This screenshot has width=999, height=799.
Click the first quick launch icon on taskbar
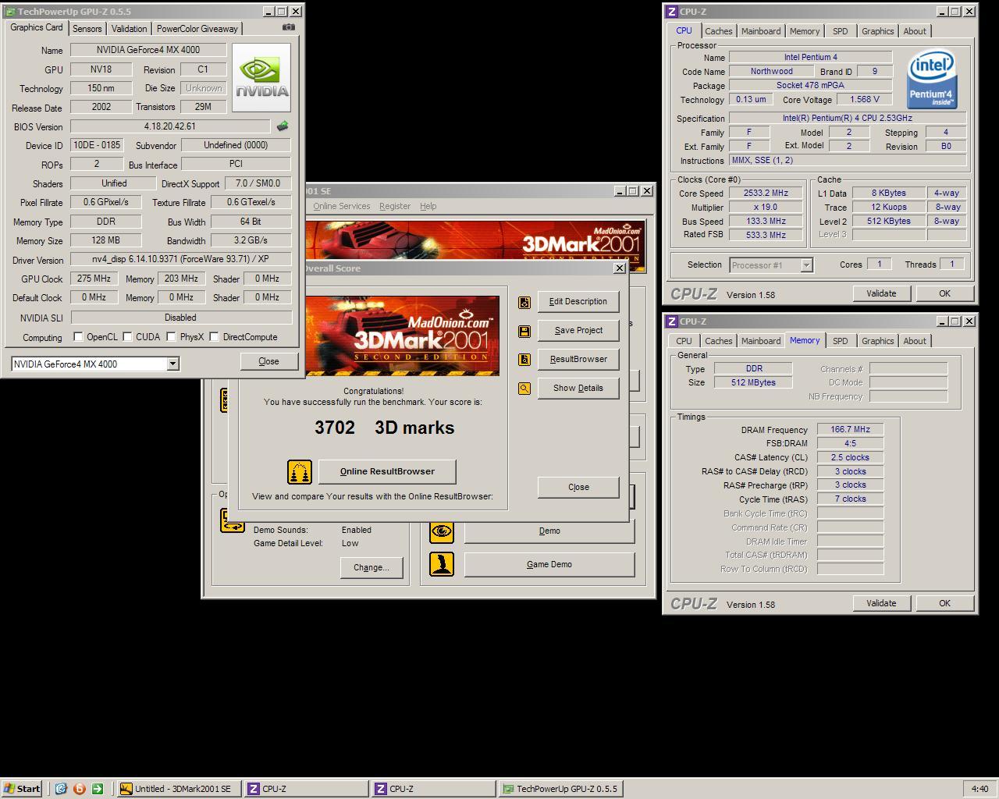61,789
